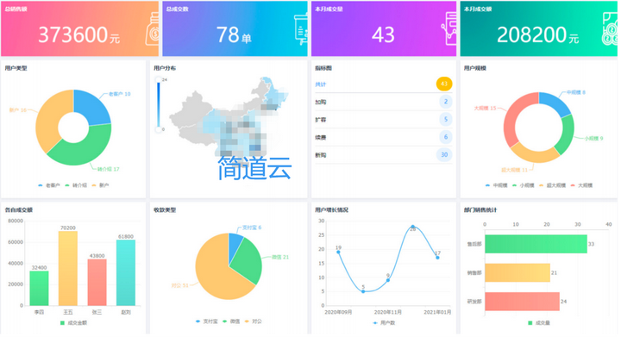Click the 208200元 figure on 本月成交额 card
Image resolution: width=621 pixels, height=337 pixels.
click(538, 34)
